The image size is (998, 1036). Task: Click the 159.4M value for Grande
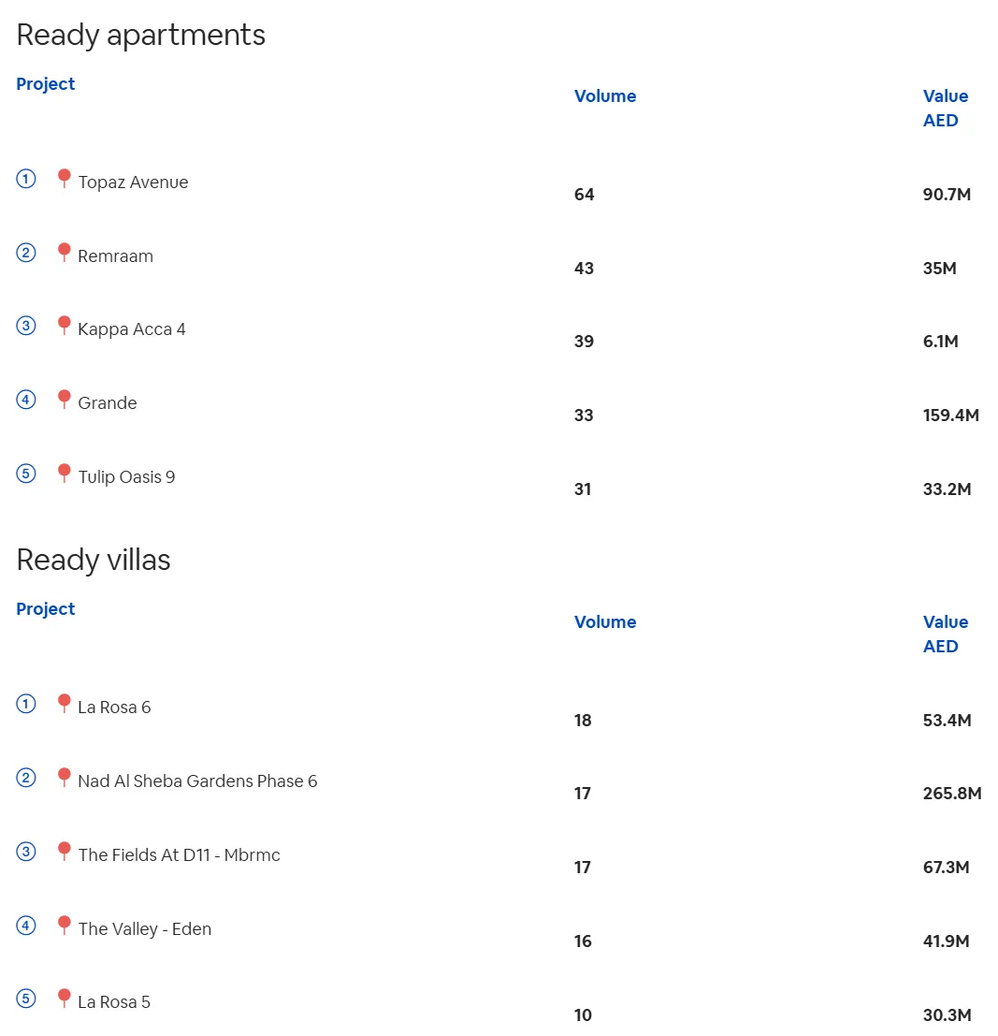(950, 415)
